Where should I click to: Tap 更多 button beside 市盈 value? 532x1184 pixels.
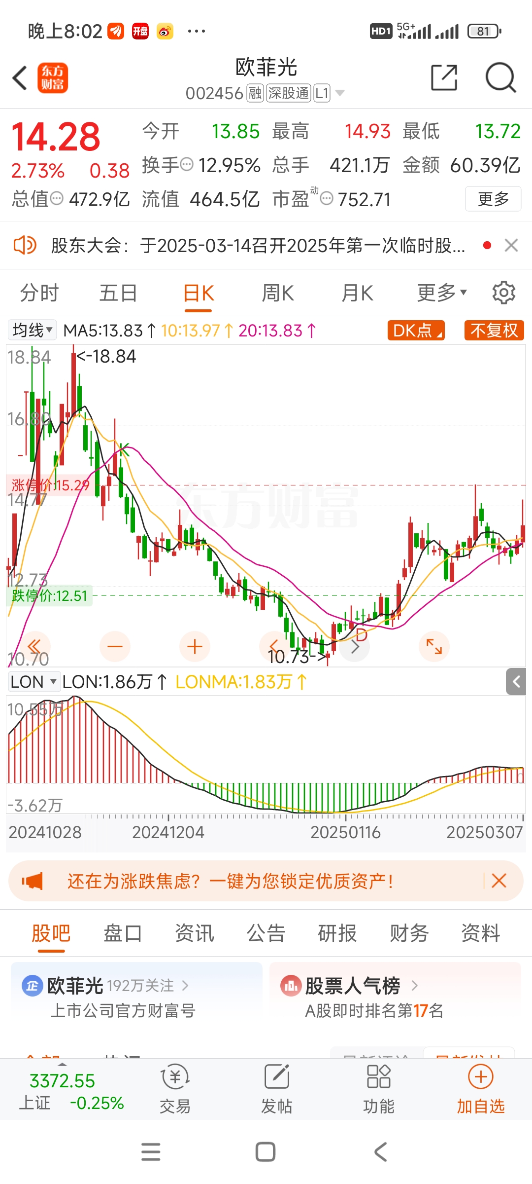coord(493,199)
